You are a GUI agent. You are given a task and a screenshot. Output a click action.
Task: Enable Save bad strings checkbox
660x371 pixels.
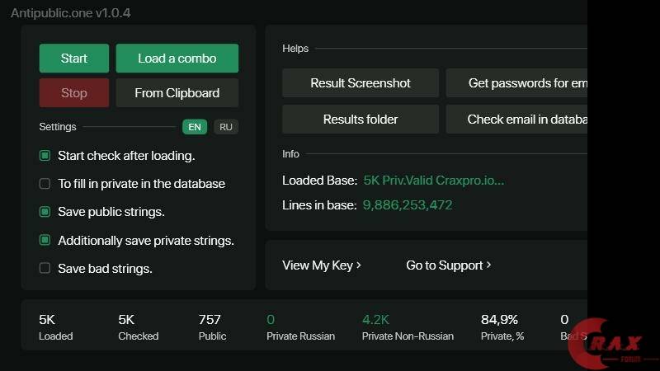coord(45,268)
